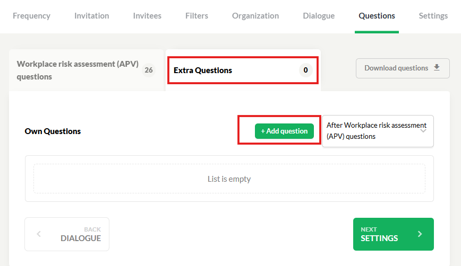Click the empty list placeholder area
The image size is (461, 266).
click(x=229, y=179)
